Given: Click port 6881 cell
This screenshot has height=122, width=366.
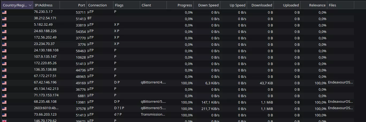Looking at the screenshot, I should [x=82, y=96].
